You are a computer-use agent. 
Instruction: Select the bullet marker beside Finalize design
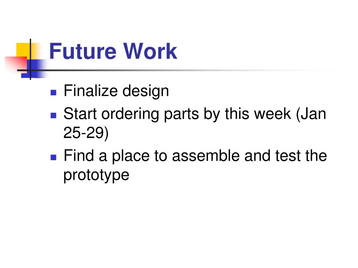point(53,92)
